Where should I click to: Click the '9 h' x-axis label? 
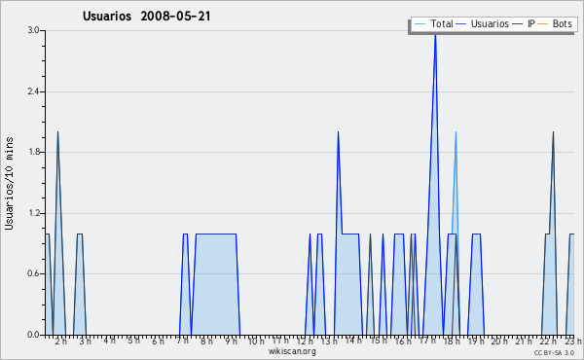pos(231,341)
